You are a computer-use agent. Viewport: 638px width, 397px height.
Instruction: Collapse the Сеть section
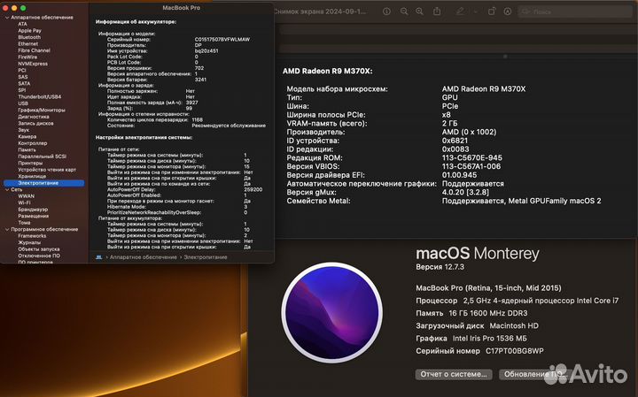click(x=7, y=189)
